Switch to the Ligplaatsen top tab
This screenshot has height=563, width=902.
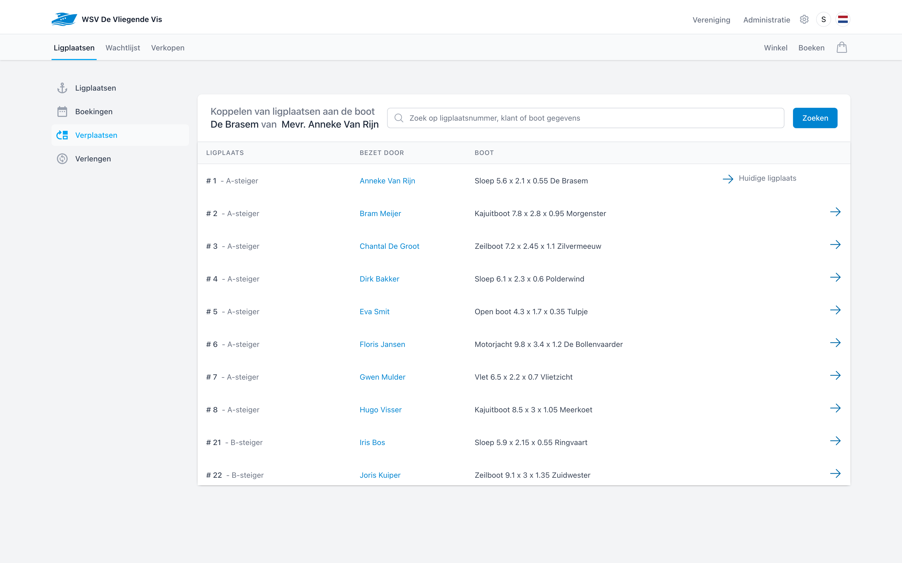pos(74,48)
